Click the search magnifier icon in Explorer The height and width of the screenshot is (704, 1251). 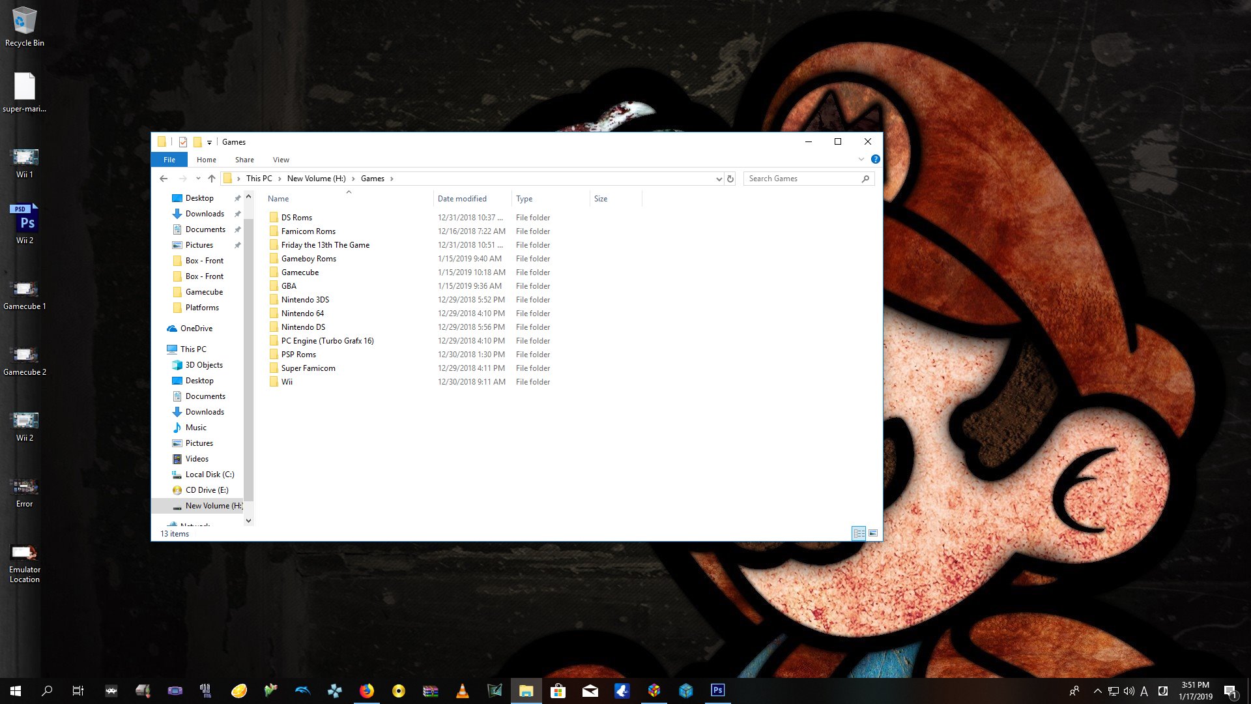[x=865, y=179]
